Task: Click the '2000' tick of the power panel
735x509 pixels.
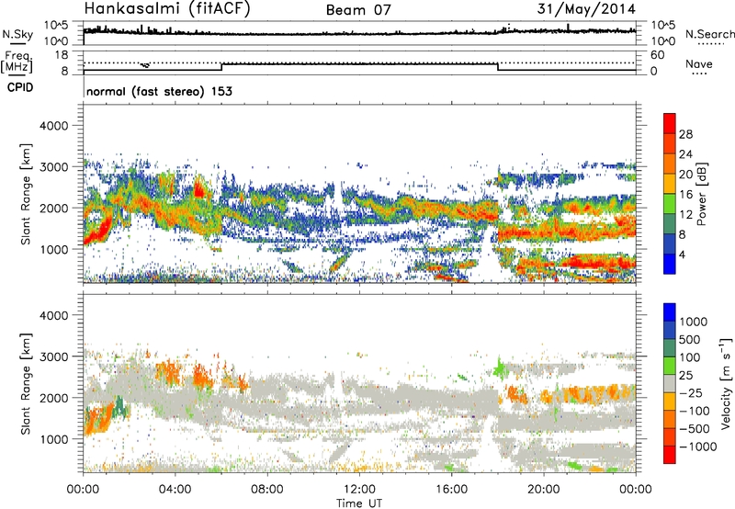Action: coord(54,208)
